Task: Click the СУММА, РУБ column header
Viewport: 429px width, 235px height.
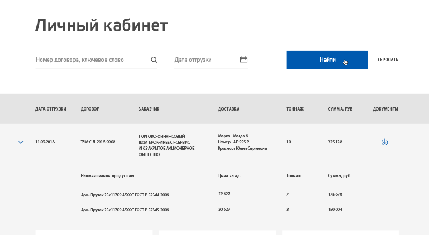Action: (340, 109)
